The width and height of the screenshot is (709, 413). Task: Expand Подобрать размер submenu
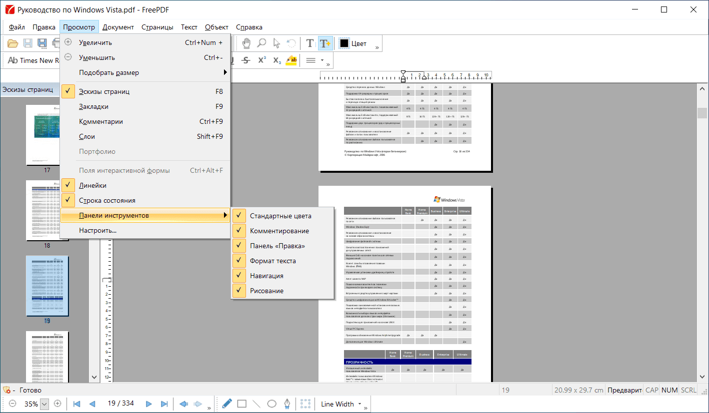coord(145,72)
